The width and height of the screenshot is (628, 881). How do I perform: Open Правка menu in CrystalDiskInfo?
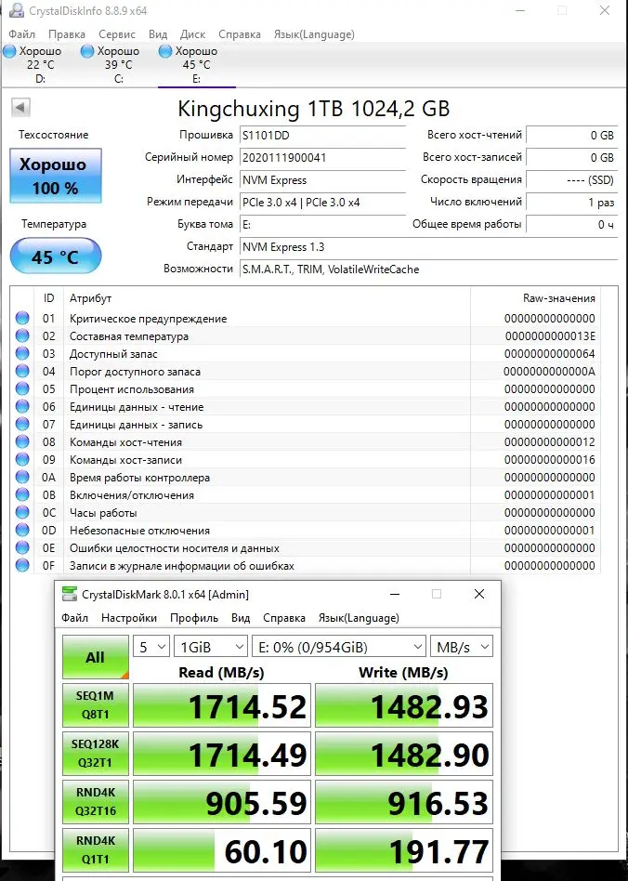click(67, 34)
